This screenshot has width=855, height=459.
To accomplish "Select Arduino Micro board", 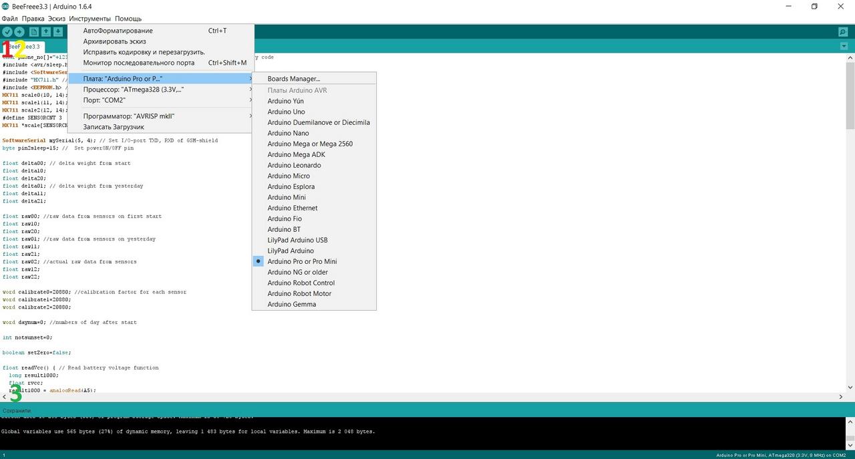I will 314,176.
